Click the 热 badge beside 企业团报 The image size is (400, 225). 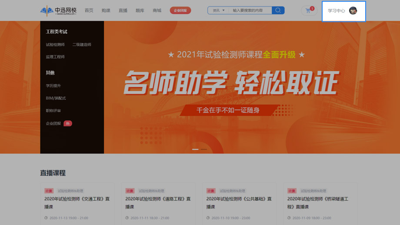(68, 123)
